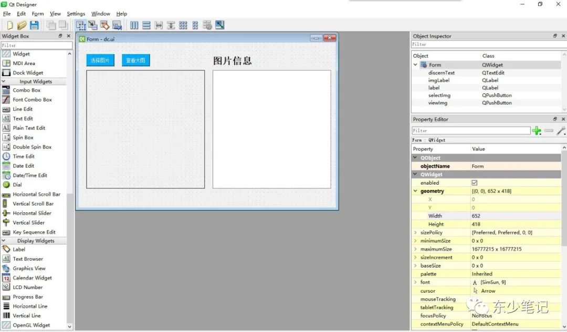Image resolution: width=567 pixels, height=332 pixels.
Task: Apply Lay Out Vertically from the toolbar
Action: (146, 25)
